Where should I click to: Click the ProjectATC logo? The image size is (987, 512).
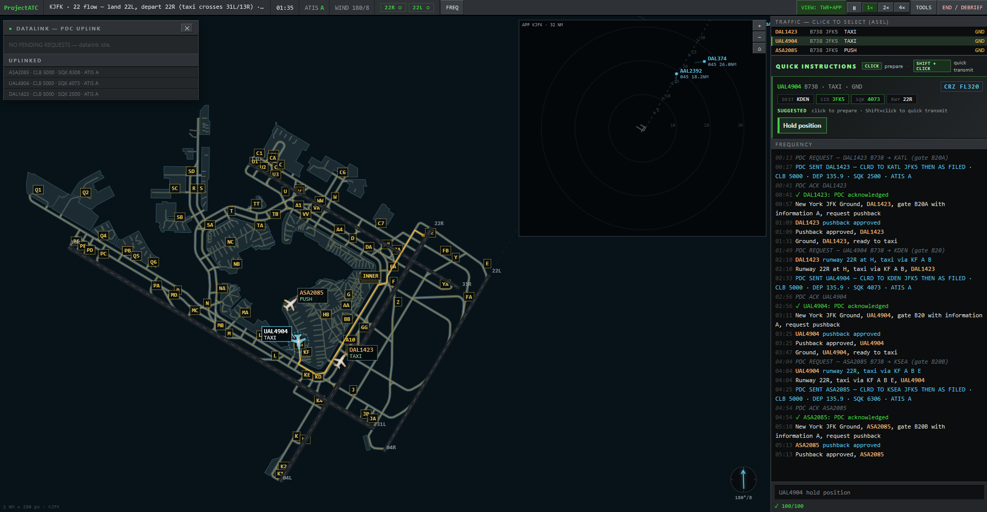(x=21, y=8)
